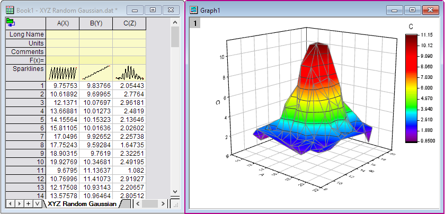Image resolution: width=445 pixels, height=214 pixels.
Task: Click column C sparkline thumbnail
Action: click(x=129, y=73)
